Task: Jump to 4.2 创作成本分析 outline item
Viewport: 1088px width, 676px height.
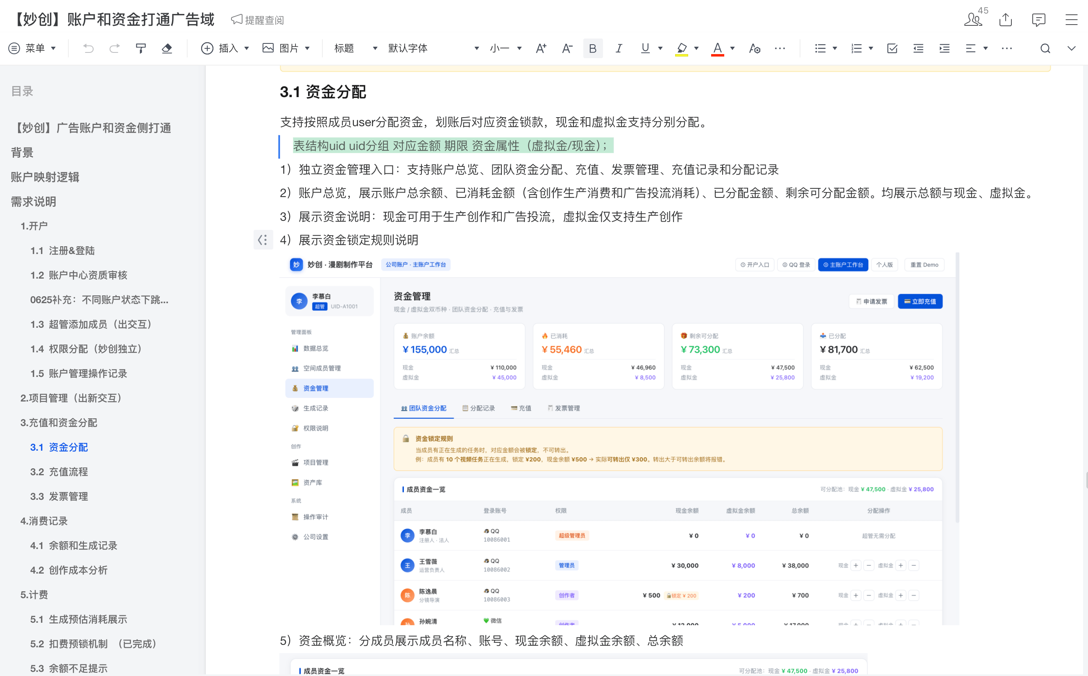Action: click(x=69, y=570)
